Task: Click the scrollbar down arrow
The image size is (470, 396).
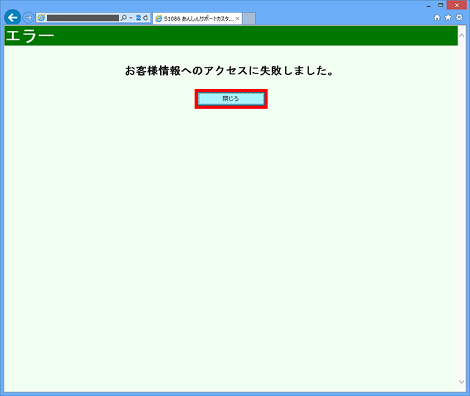Action: pyautogui.click(x=462, y=381)
